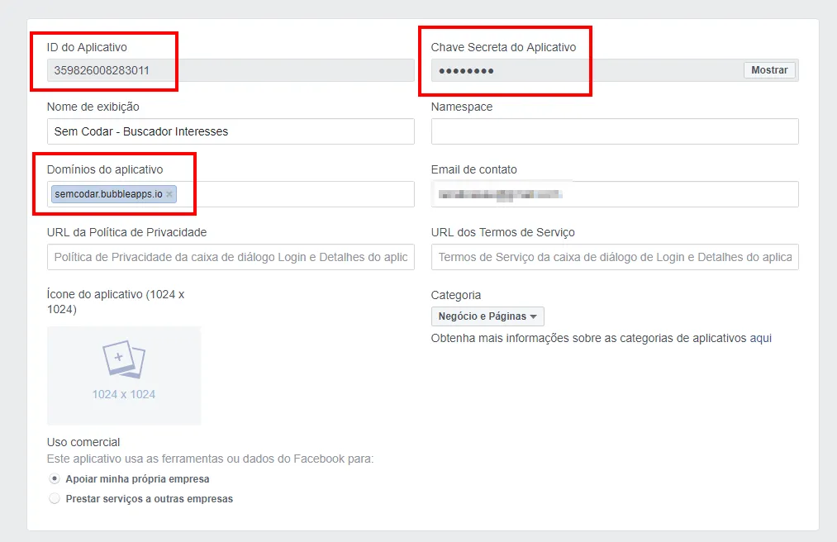Select 'Apoiar minha própria empresa' radio option
This screenshot has width=837, height=542.
(55, 478)
